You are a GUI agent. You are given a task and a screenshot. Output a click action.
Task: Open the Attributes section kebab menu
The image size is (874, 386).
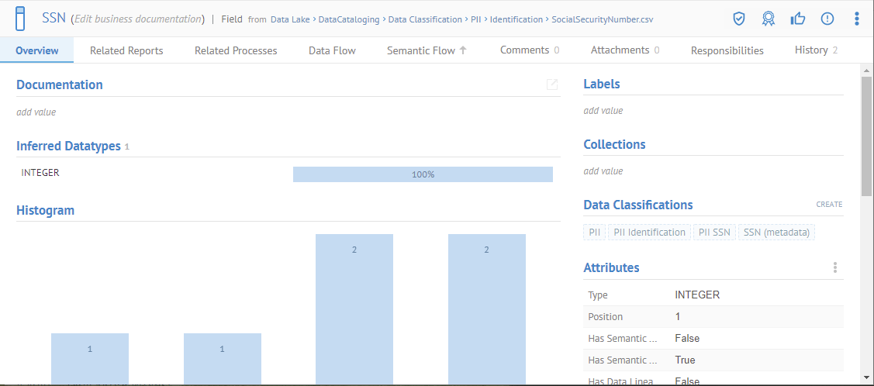(835, 267)
